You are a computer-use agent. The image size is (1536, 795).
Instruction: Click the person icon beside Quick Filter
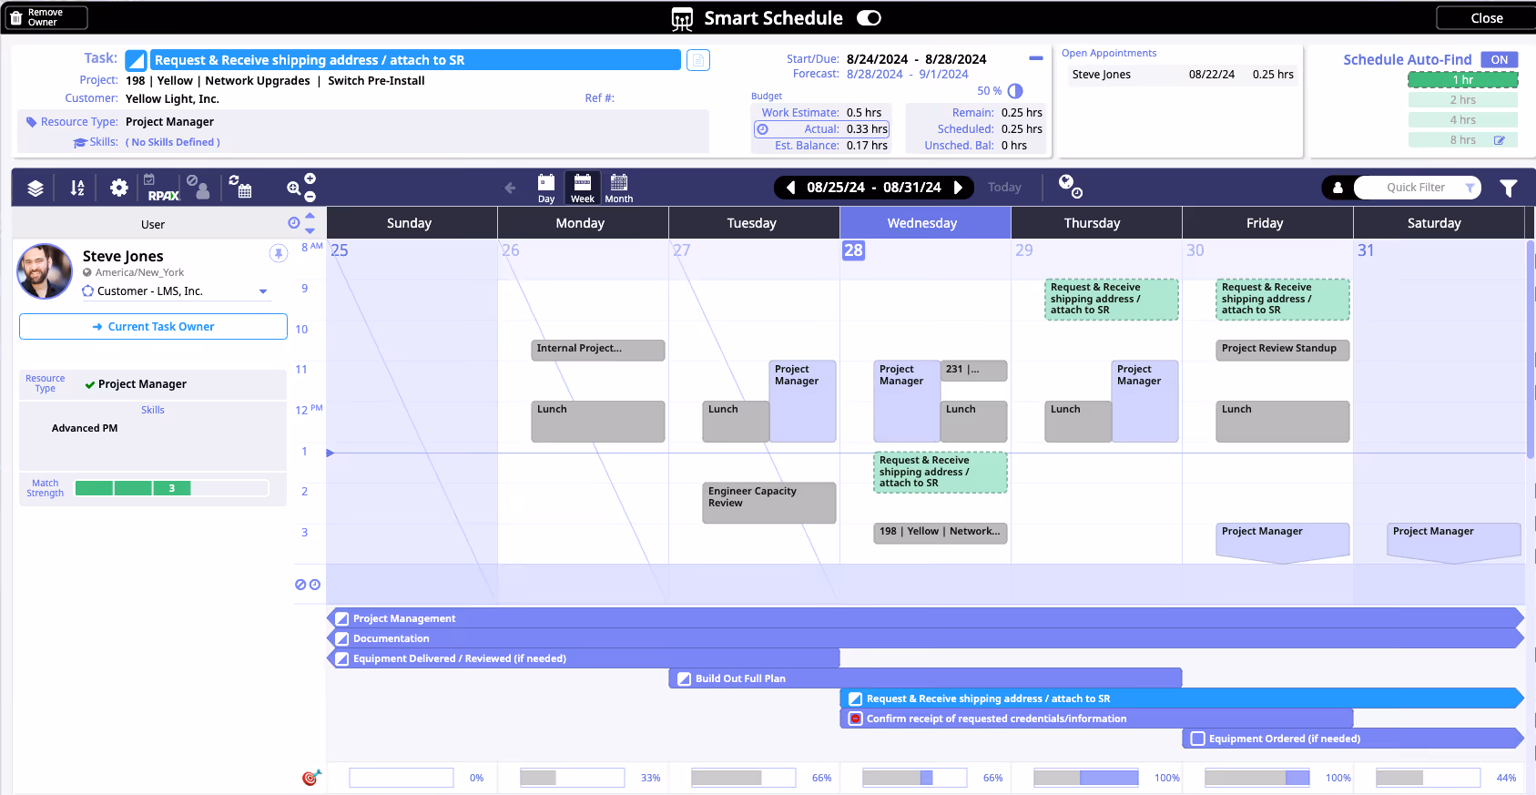click(x=1338, y=188)
